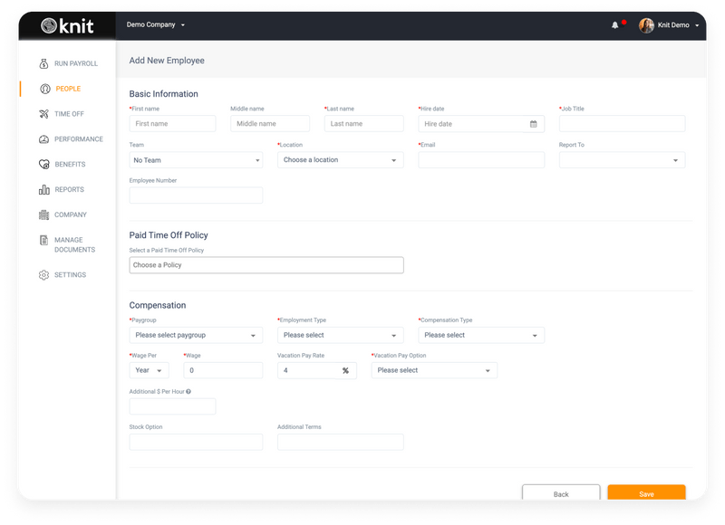Expand the Wage Per dropdown set to Year
This screenshot has height=525, width=725.
(146, 369)
